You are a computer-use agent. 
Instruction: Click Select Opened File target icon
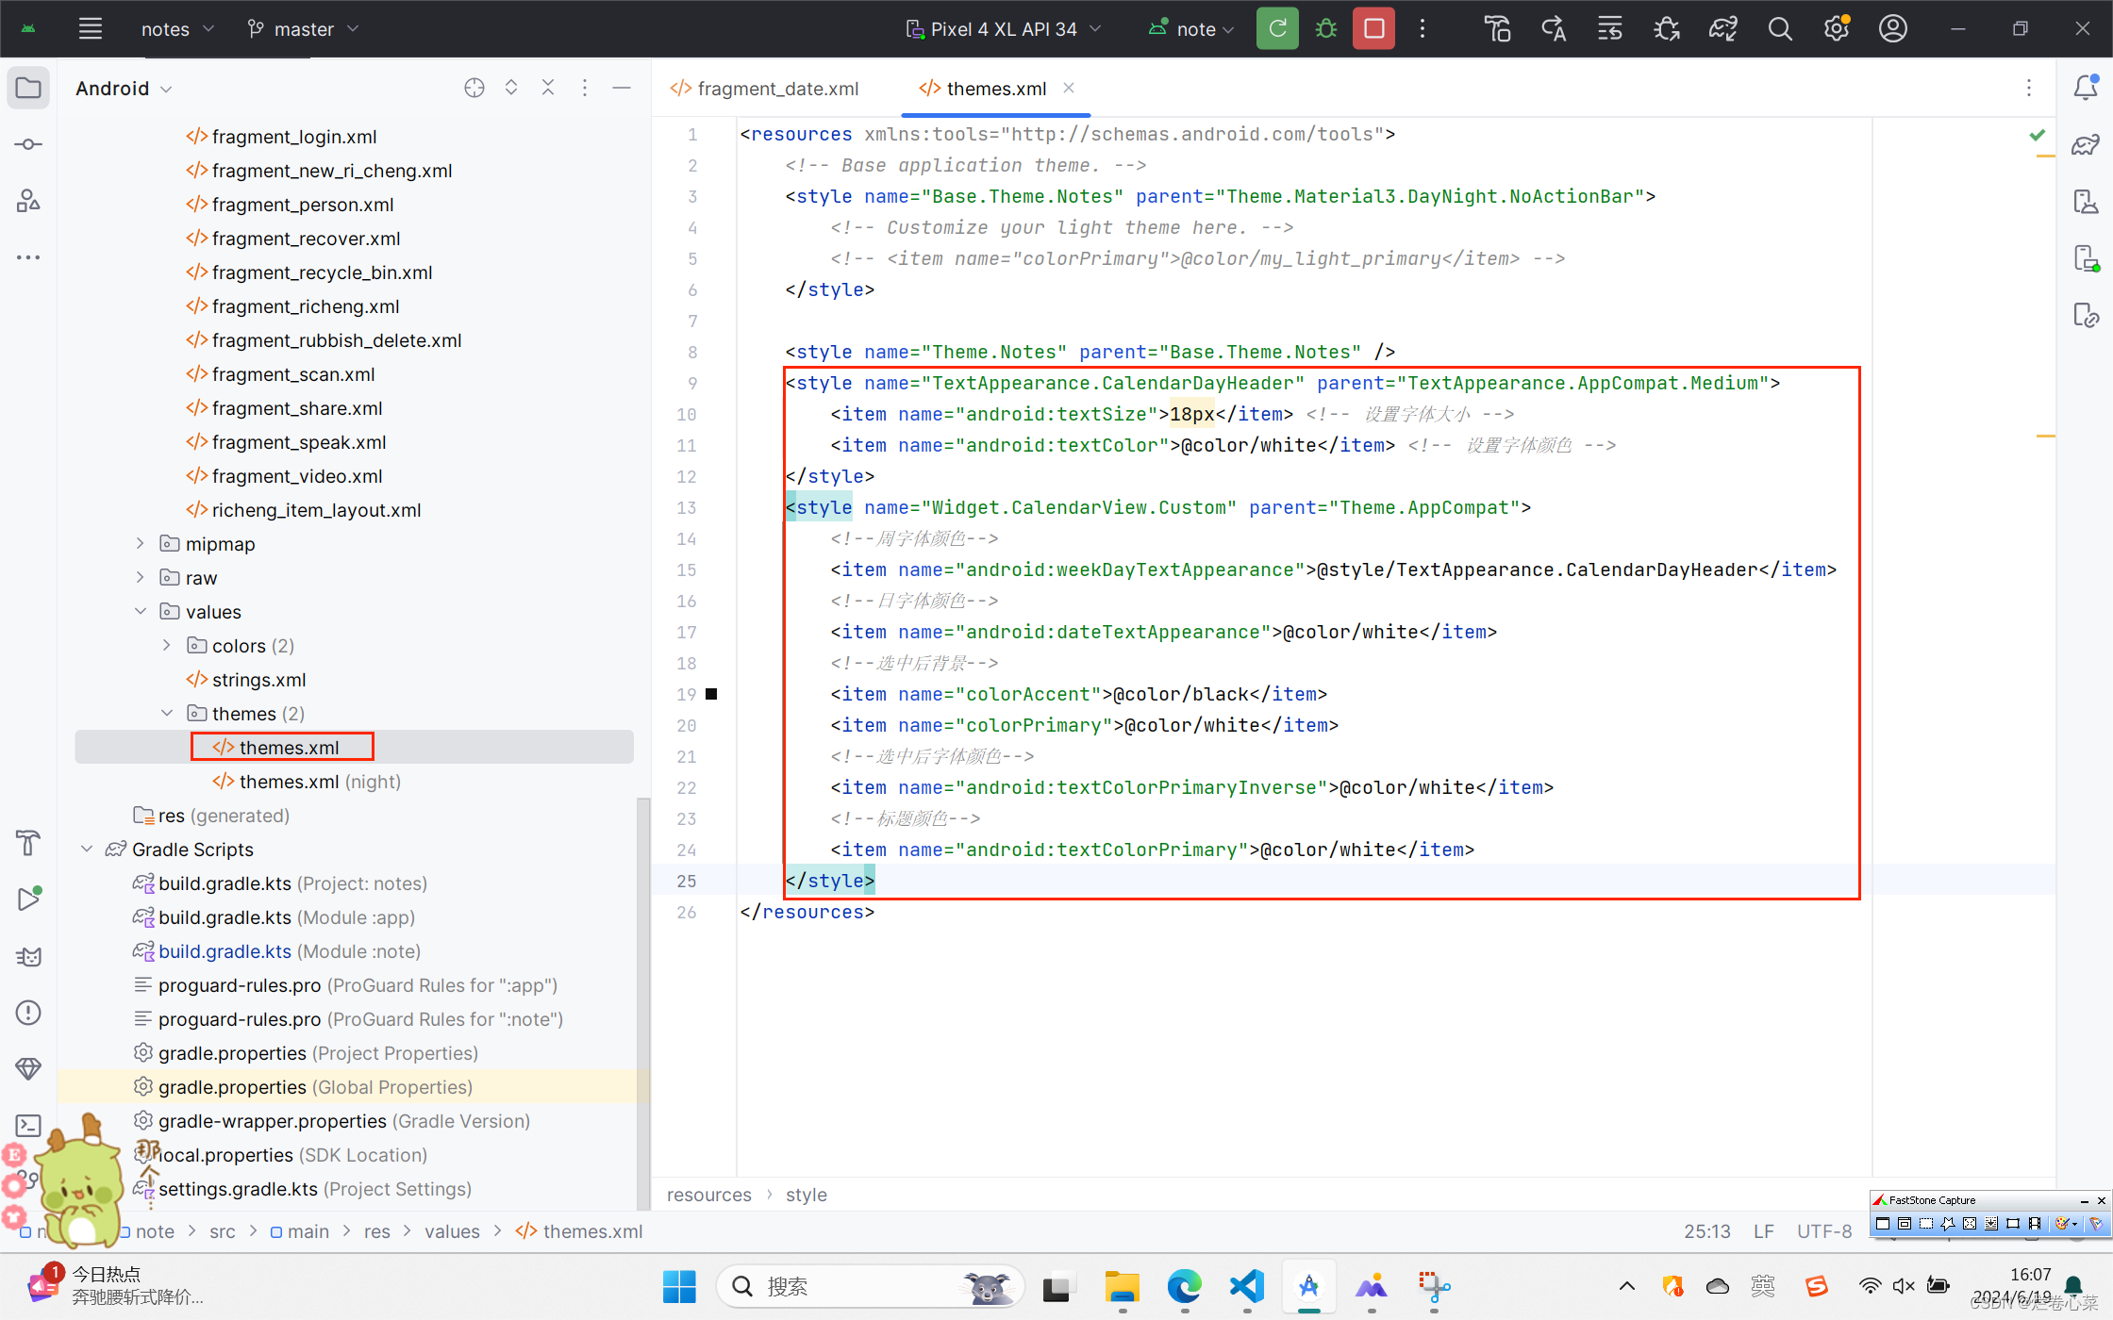coord(474,88)
